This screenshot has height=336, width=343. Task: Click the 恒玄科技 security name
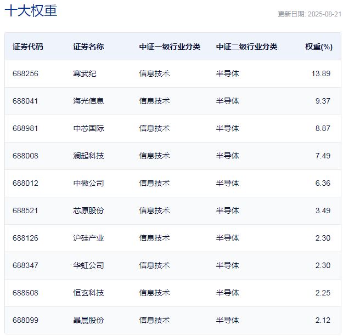(x=88, y=293)
